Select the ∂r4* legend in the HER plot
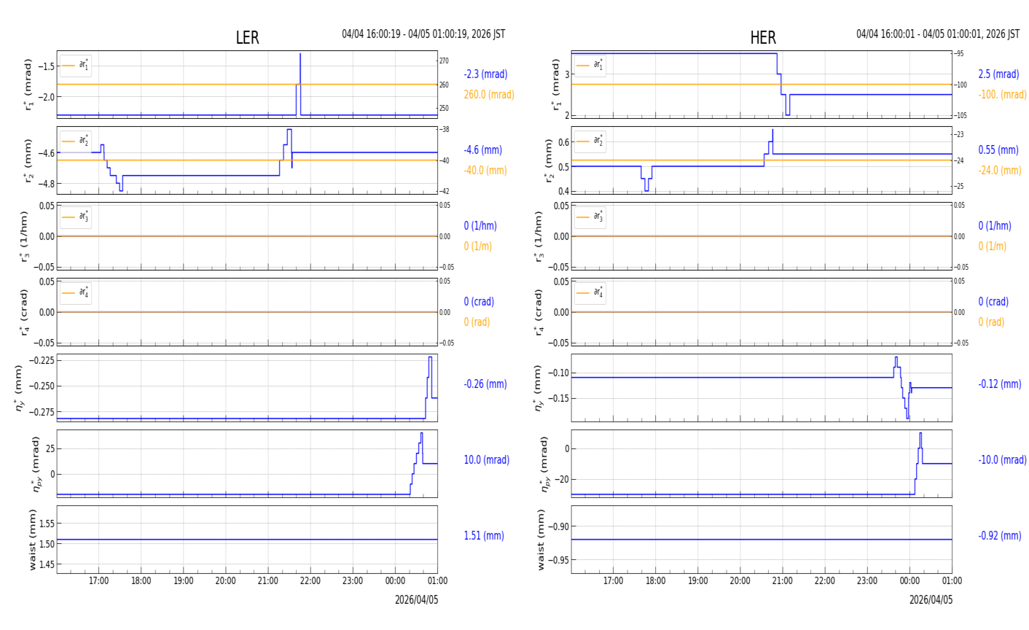 pyautogui.click(x=590, y=293)
